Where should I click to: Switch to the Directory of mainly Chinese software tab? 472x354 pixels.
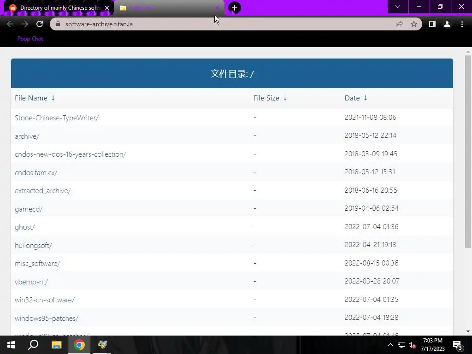tap(59, 8)
